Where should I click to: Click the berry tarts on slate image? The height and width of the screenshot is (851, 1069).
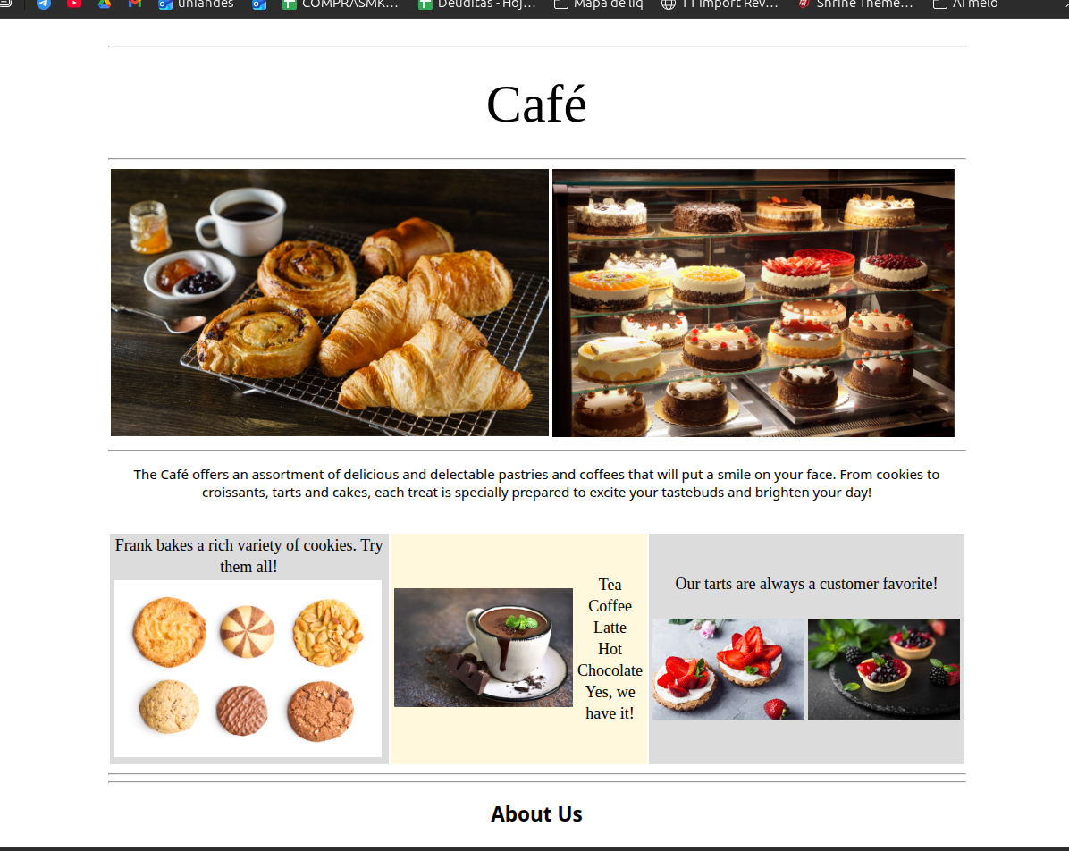click(884, 669)
